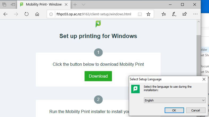Show tabs you've set aside
This screenshot has height=117, width=209.
click(4, 4)
